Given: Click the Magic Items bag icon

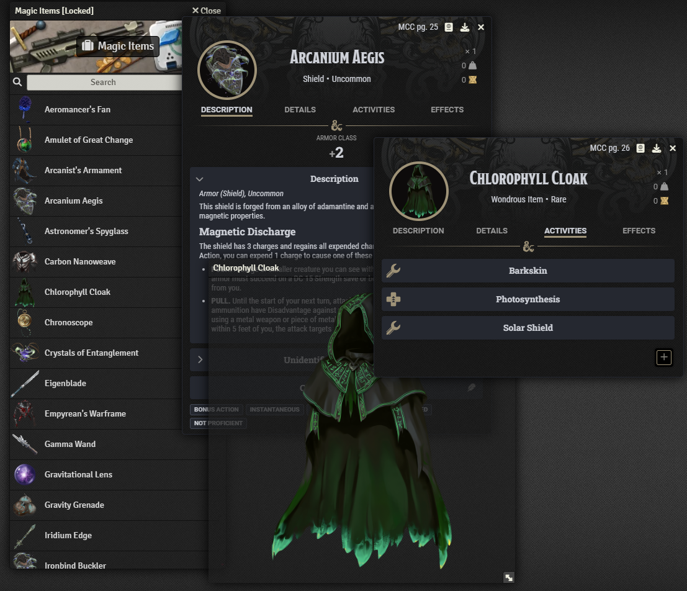Looking at the screenshot, I should (90, 46).
